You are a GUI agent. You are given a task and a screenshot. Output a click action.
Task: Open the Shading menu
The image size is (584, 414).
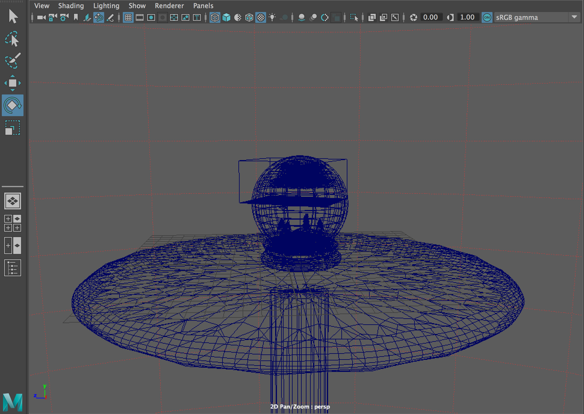click(x=71, y=6)
